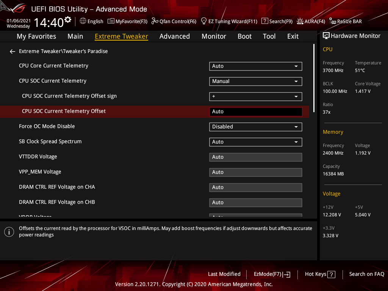The width and height of the screenshot is (388, 291).
Task: Open Qfan Control fan icon
Action: coord(155,21)
